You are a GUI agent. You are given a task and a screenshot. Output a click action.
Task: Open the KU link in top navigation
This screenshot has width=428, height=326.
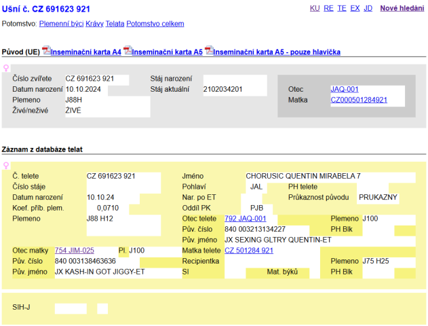315,8
